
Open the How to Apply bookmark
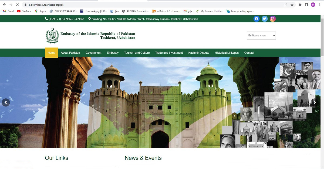click(x=93, y=11)
